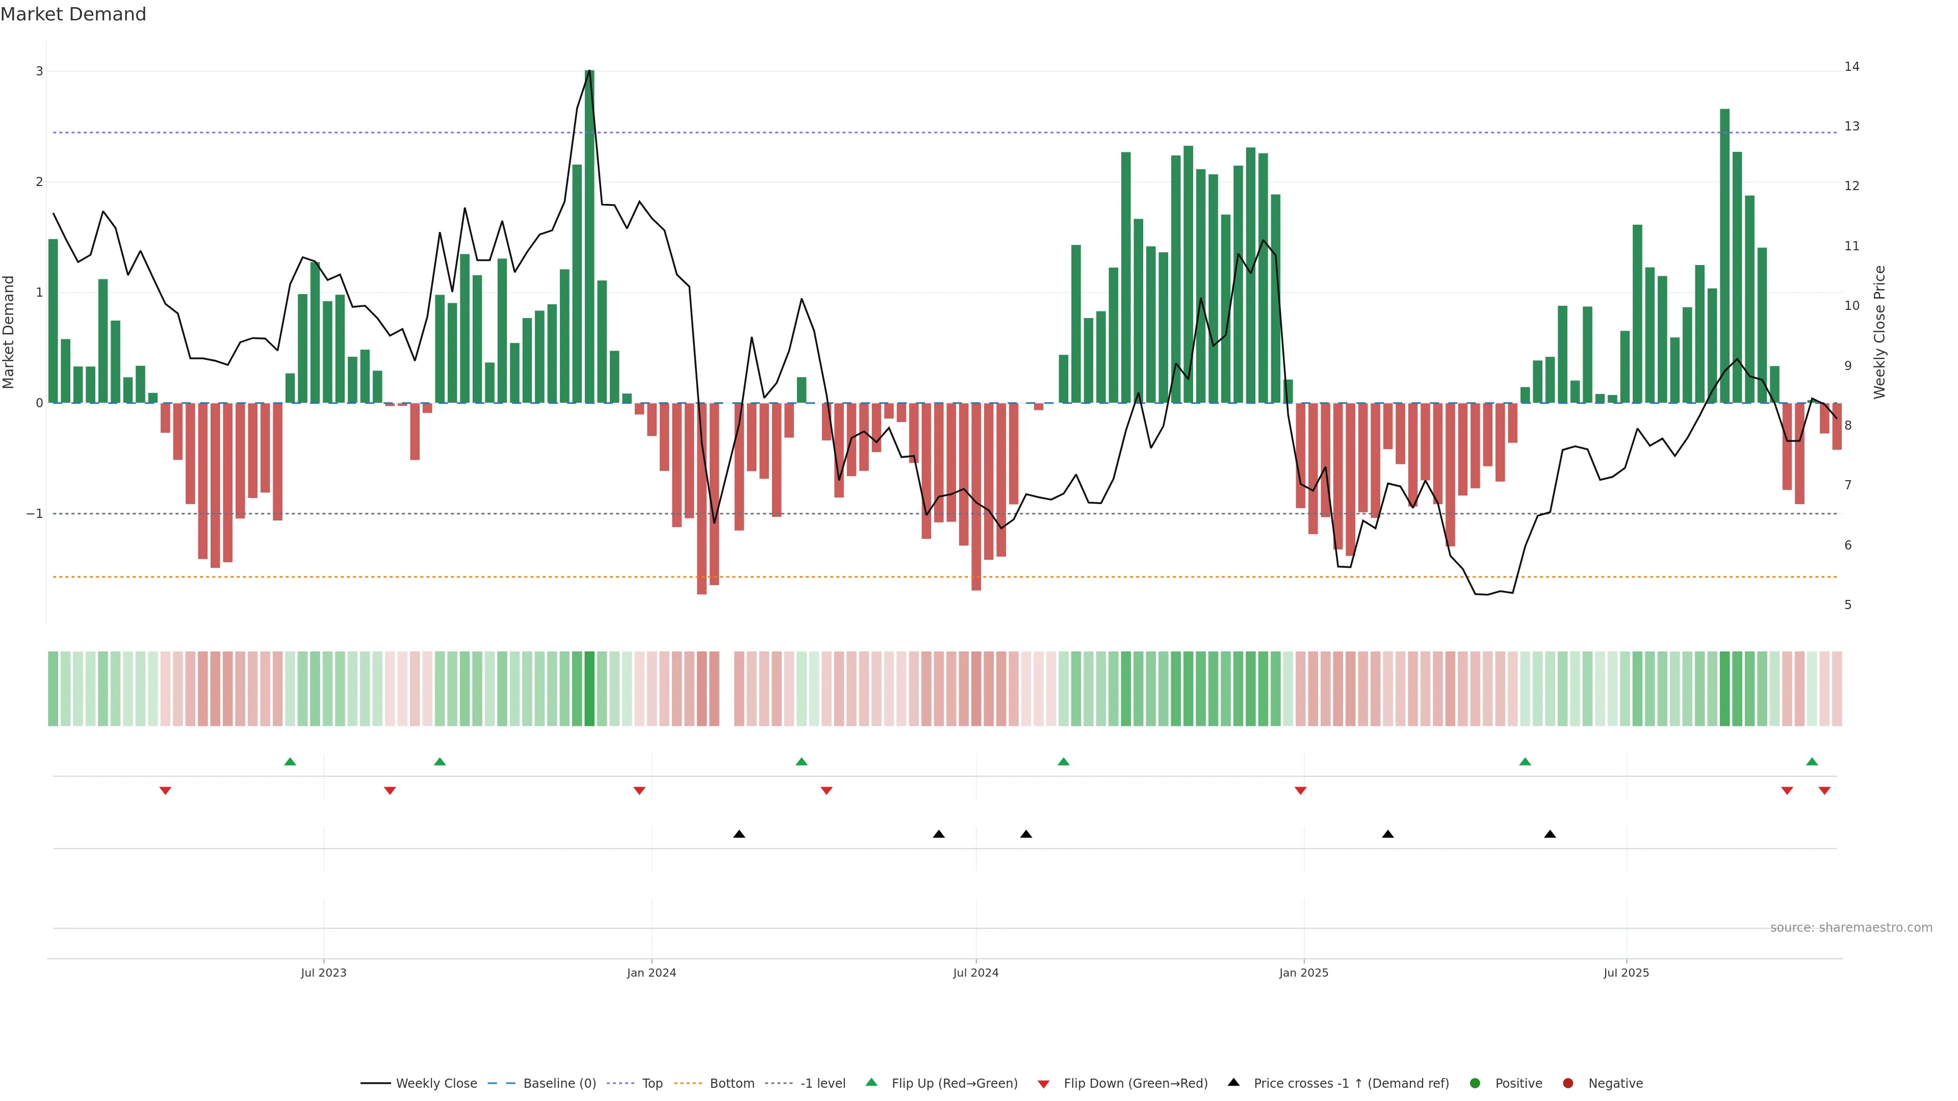The height and width of the screenshot is (1101, 1958).
Task: Click source: sharemaestro.com text
Action: click(x=1851, y=928)
